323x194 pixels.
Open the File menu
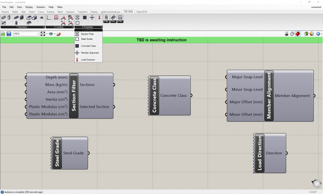4,7
